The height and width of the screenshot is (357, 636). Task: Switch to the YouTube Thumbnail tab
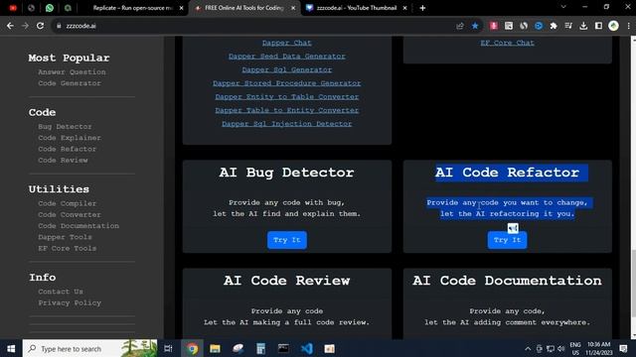pos(356,8)
